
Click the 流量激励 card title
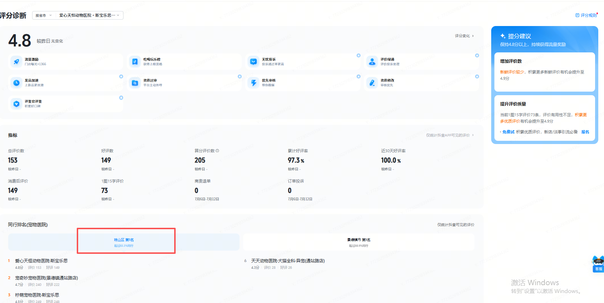(31, 60)
